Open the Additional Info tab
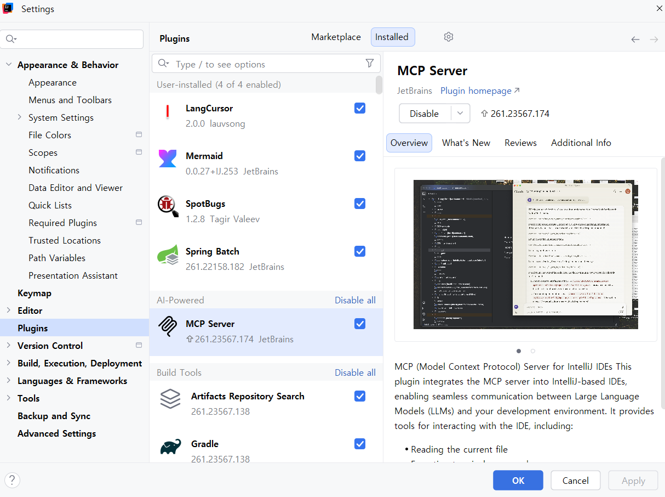665x497 pixels. (581, 143)
